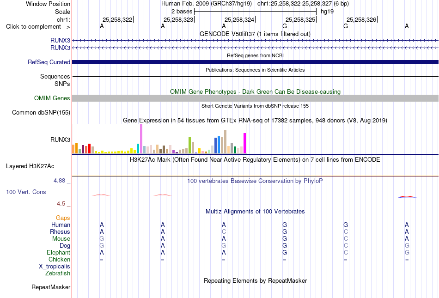This screenshot has width=439, height=298.
Task: Click the 'Click to complement -->' label
Action: point(38,27)
